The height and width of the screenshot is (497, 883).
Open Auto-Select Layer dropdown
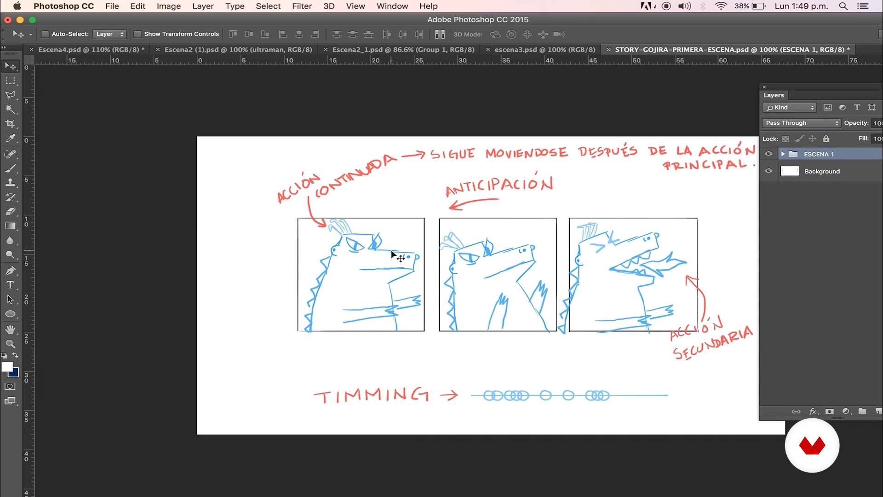point(109,34)
